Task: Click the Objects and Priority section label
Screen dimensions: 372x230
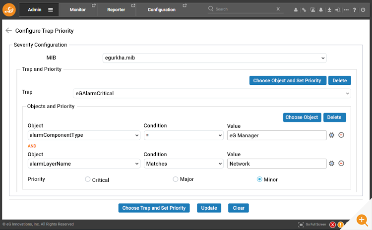Action: (x=51, y=106)
